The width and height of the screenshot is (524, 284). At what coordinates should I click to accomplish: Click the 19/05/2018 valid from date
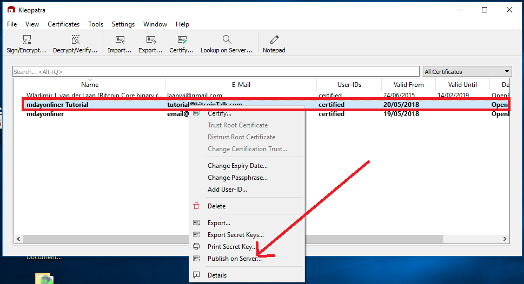[401, 114]
